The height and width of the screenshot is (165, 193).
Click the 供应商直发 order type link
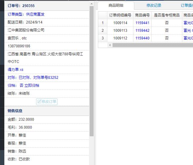tap(35, 14)
